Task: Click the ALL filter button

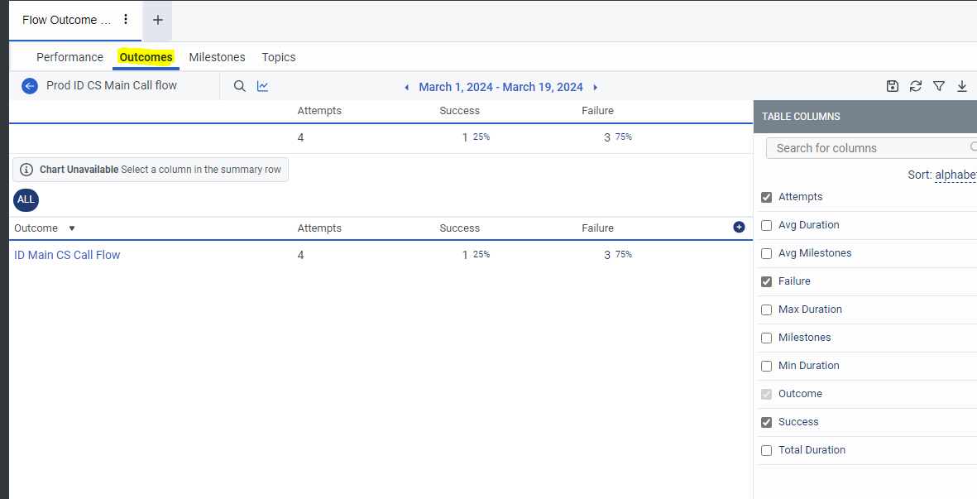Action: (x=26, y=199)
